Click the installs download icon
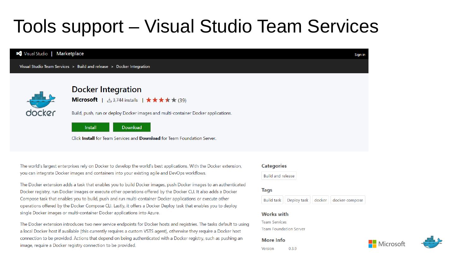This screenshot has width=455, height=256. pyautogui.click(x=109, y=100)
